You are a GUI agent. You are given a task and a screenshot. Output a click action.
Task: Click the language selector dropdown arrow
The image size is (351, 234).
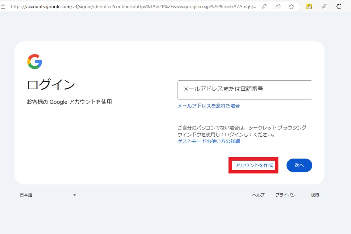point(74,195)
